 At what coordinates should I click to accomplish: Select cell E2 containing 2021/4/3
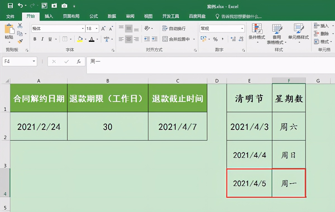coord(249,126)
